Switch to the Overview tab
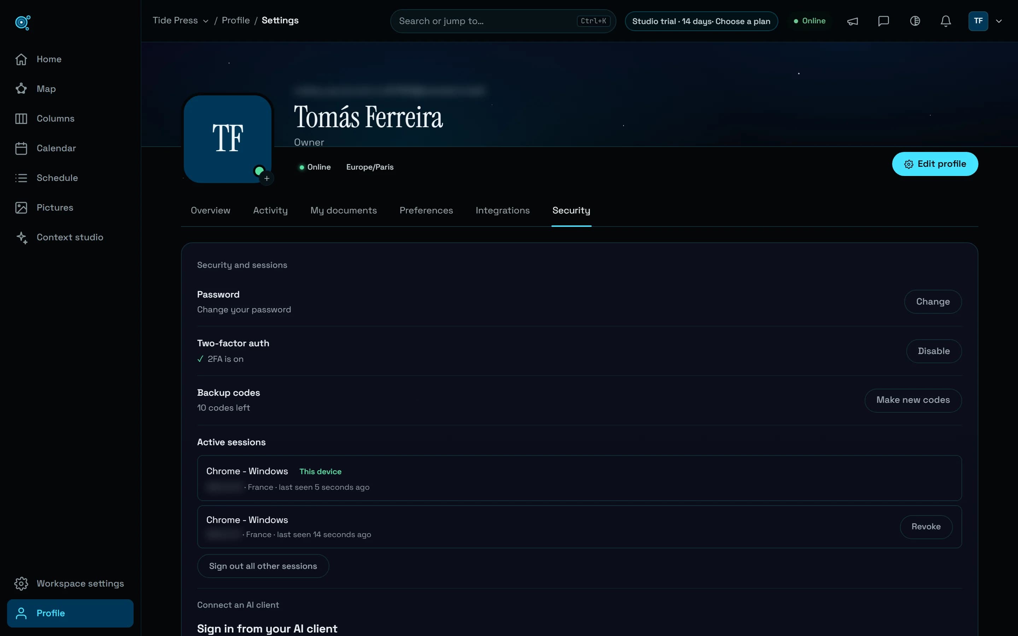The width and height of the screenshot is (1018, 636). coord(210,210)
